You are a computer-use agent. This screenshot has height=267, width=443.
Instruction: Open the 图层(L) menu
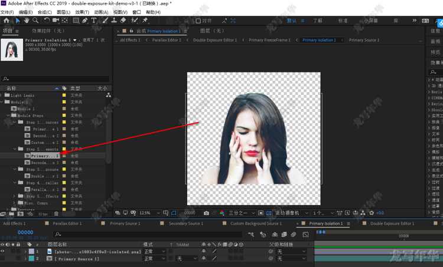pyautogui.click(x=63, y=12)
